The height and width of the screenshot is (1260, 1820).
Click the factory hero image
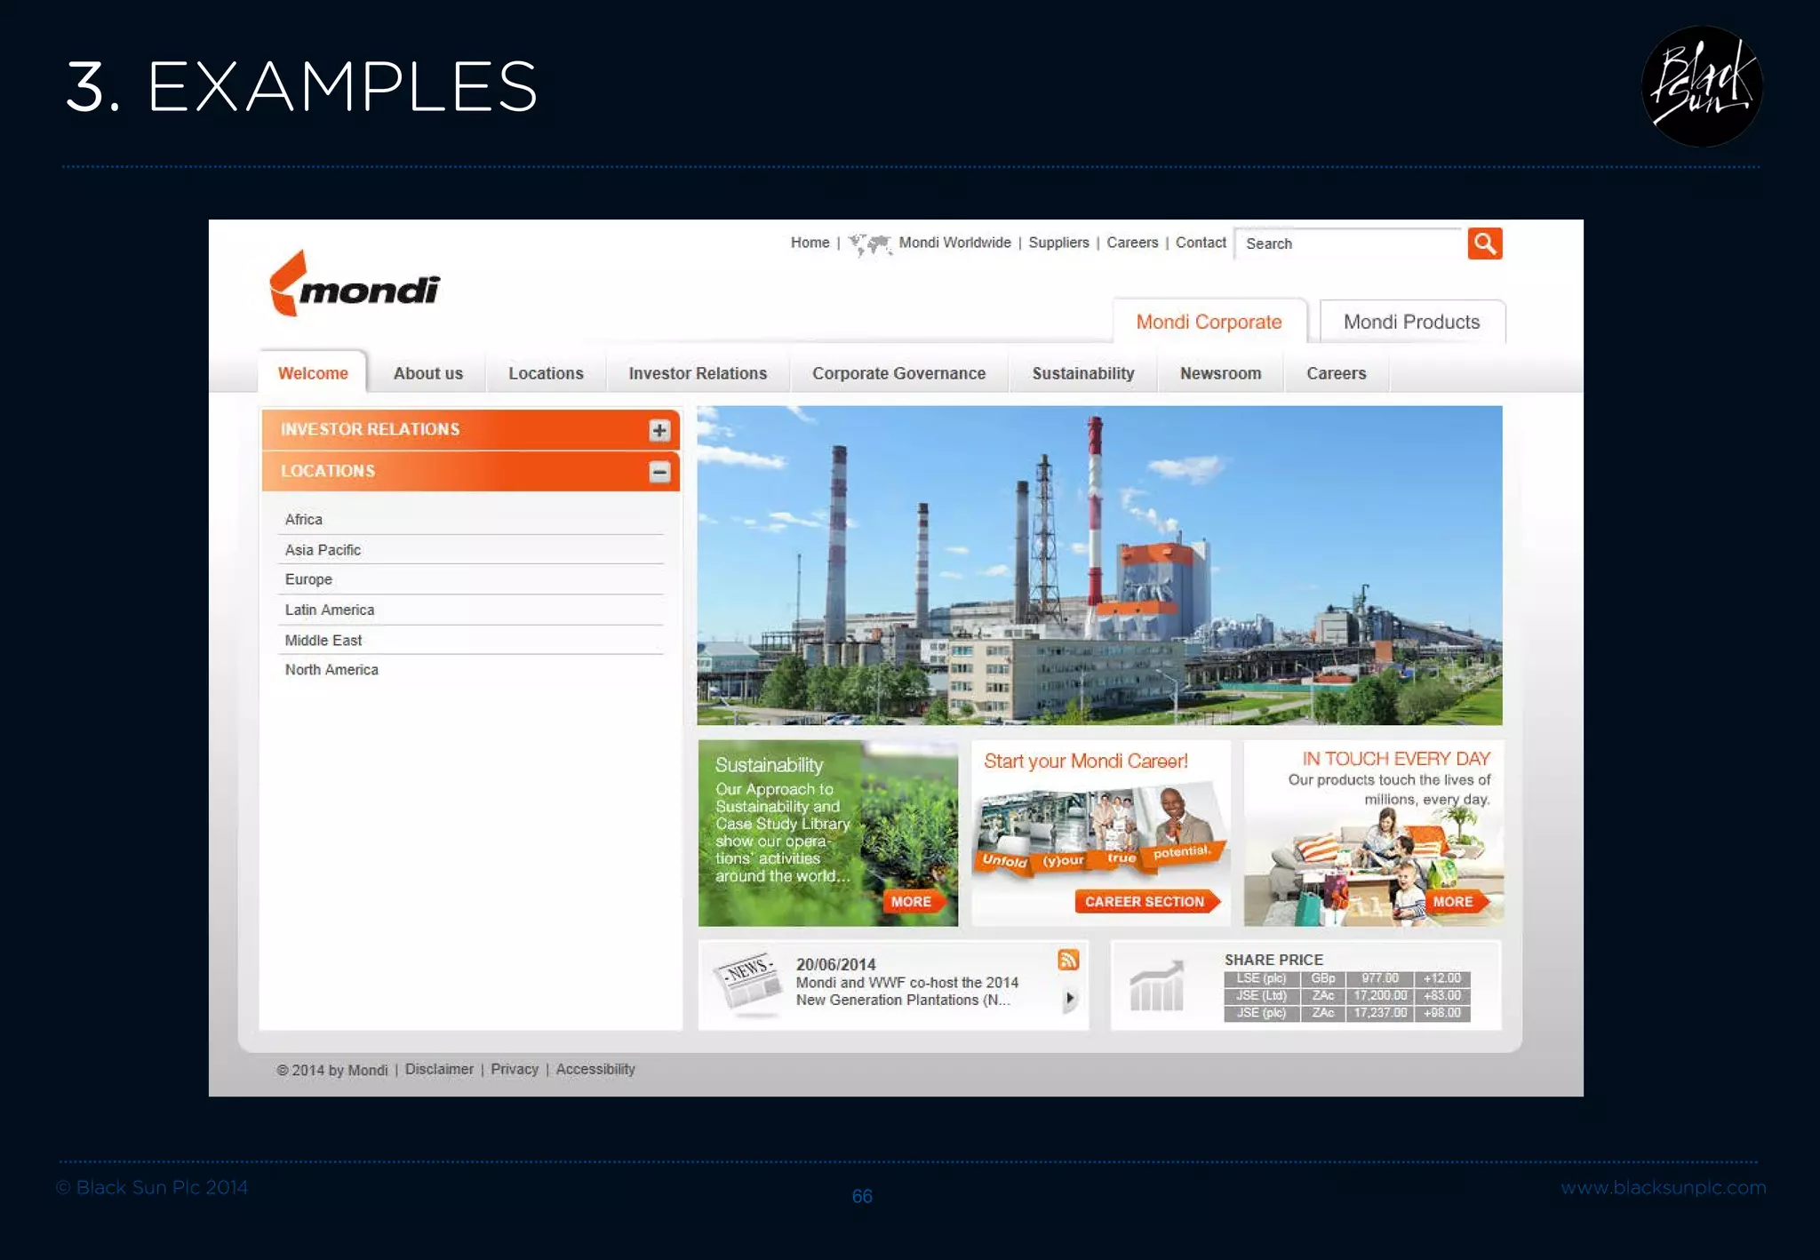point(1099,565)
